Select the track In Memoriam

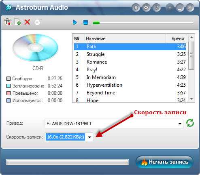point(130,77)
